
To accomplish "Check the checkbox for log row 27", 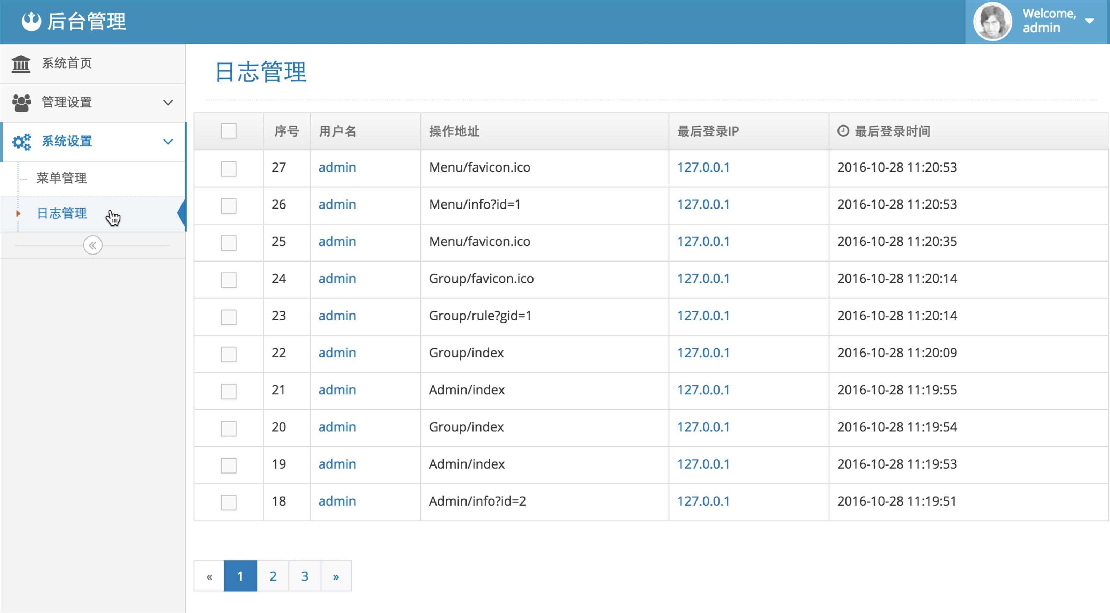I will 228,168.
